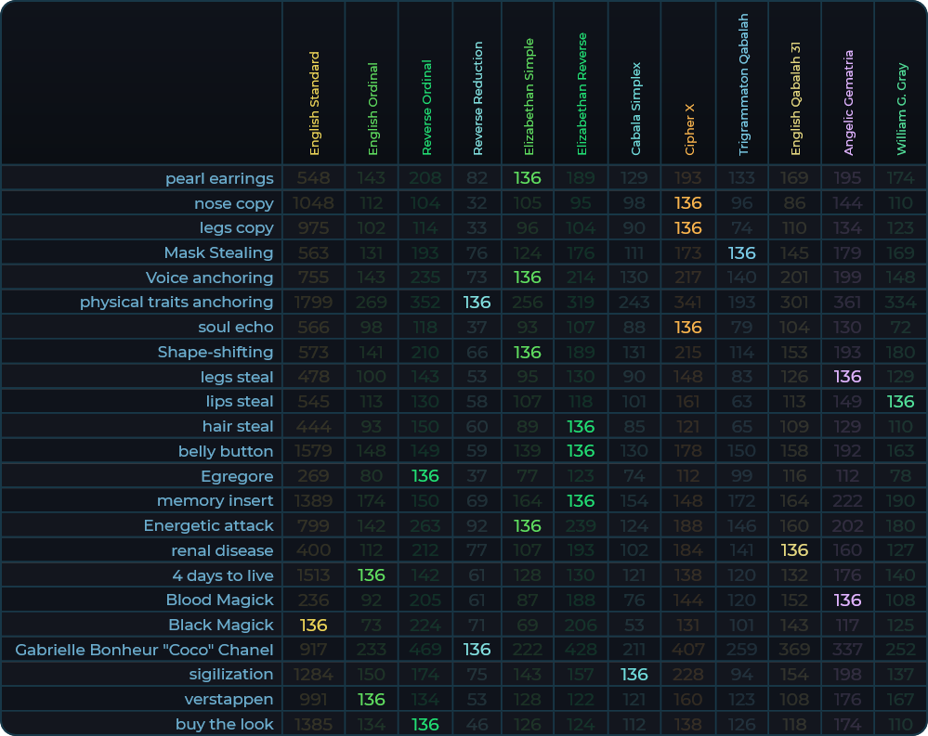Select highlighted 136 in sigilization row

[634, 674]
